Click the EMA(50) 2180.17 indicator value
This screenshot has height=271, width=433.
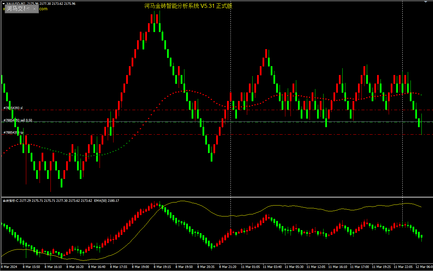[106, 201]
